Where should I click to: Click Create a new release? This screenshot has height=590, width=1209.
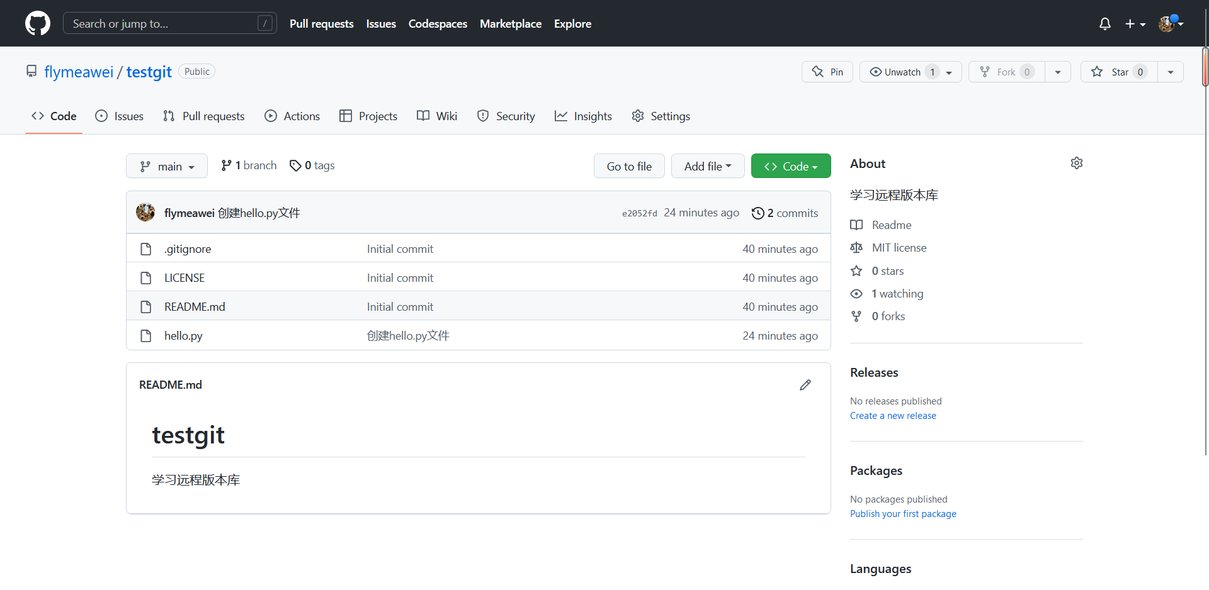tap(893, 416)
